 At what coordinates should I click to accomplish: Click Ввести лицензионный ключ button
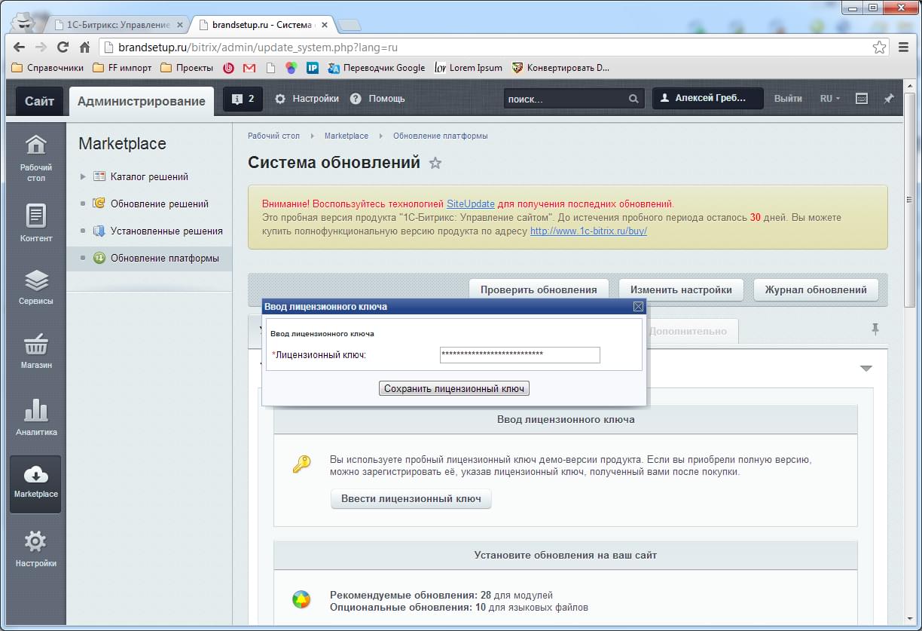[411, 498]
